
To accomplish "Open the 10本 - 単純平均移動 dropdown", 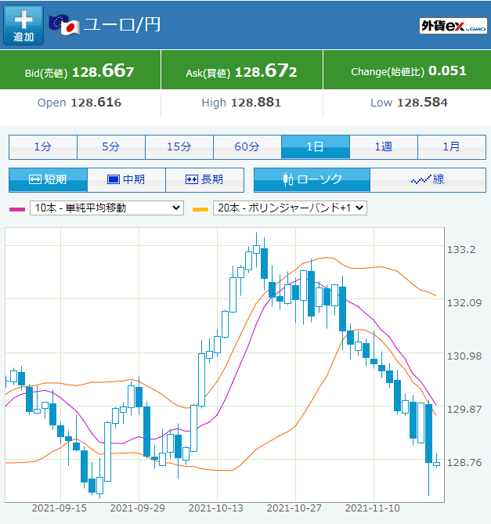I will click(x=107, y=208).
